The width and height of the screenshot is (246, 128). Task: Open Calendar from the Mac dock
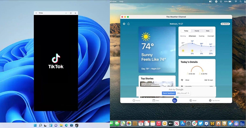coord(141,124)
